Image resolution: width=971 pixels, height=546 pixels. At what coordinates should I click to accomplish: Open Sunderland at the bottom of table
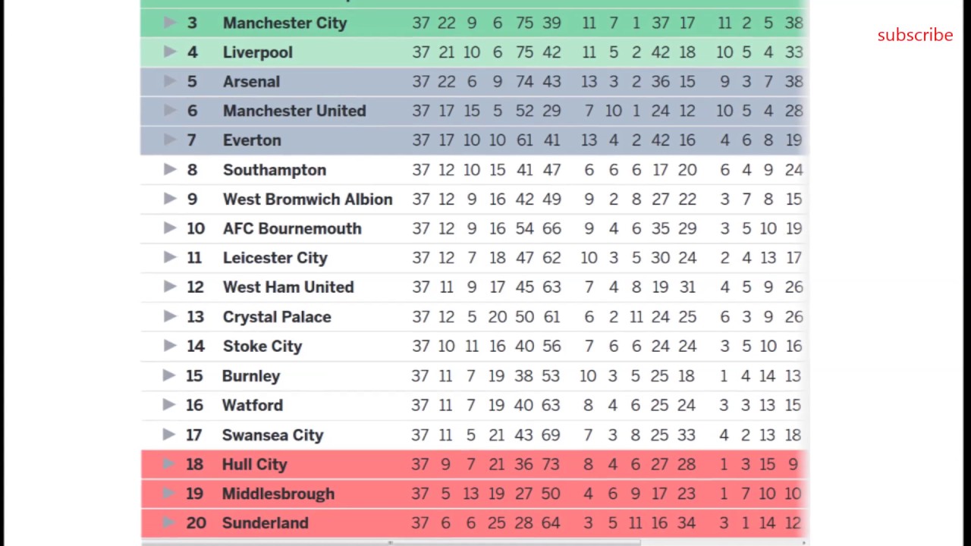tap(265, 523)
